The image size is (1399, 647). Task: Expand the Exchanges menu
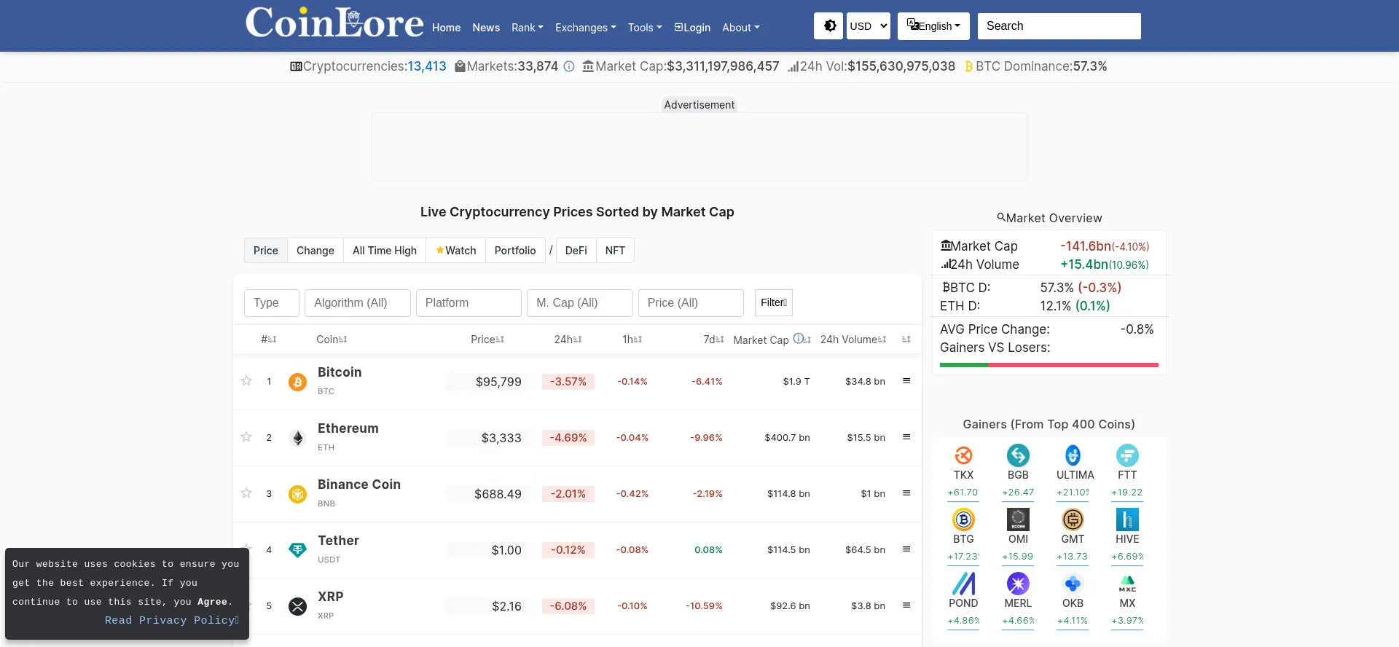pos(586,28)
